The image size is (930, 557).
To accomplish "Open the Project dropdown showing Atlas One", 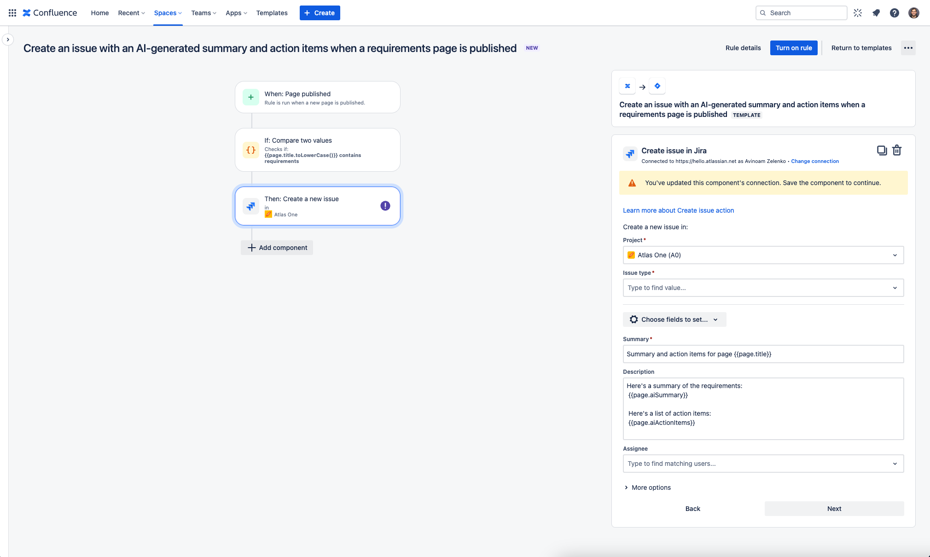I will click(x=763, y=255).
